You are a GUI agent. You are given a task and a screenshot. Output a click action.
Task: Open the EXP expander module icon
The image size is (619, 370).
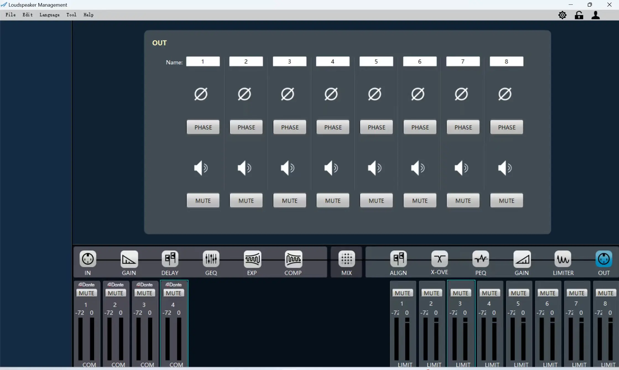(x=252, y=259)
